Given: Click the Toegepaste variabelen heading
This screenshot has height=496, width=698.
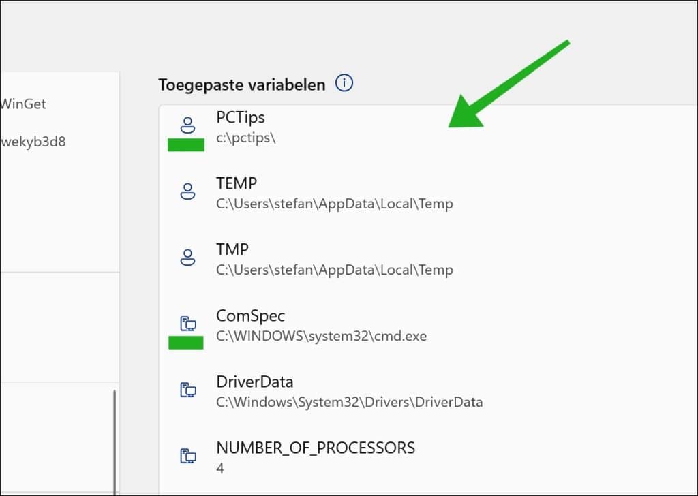Looking at the screenshot, I should pos(242,85).
